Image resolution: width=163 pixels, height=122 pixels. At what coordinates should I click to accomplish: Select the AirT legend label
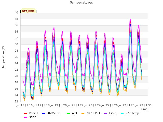click(75, 113)
